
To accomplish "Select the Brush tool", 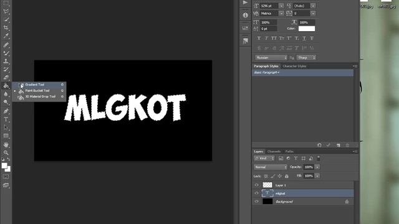I will click(6, 53).
